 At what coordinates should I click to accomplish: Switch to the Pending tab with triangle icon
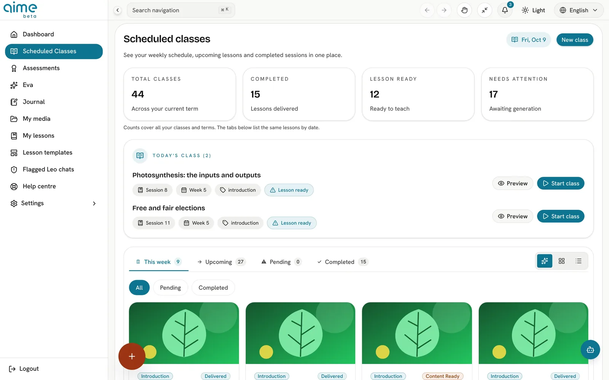coord(281,262)
